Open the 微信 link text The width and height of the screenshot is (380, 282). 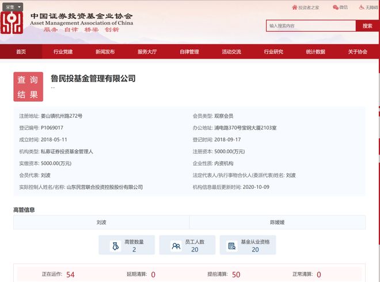pyautogui.click(x=343, y=7)
